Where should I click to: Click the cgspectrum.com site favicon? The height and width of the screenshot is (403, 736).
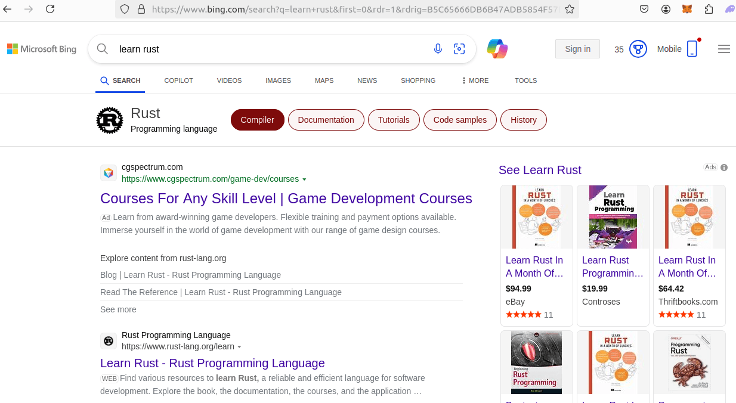click(x=109, y=173)
